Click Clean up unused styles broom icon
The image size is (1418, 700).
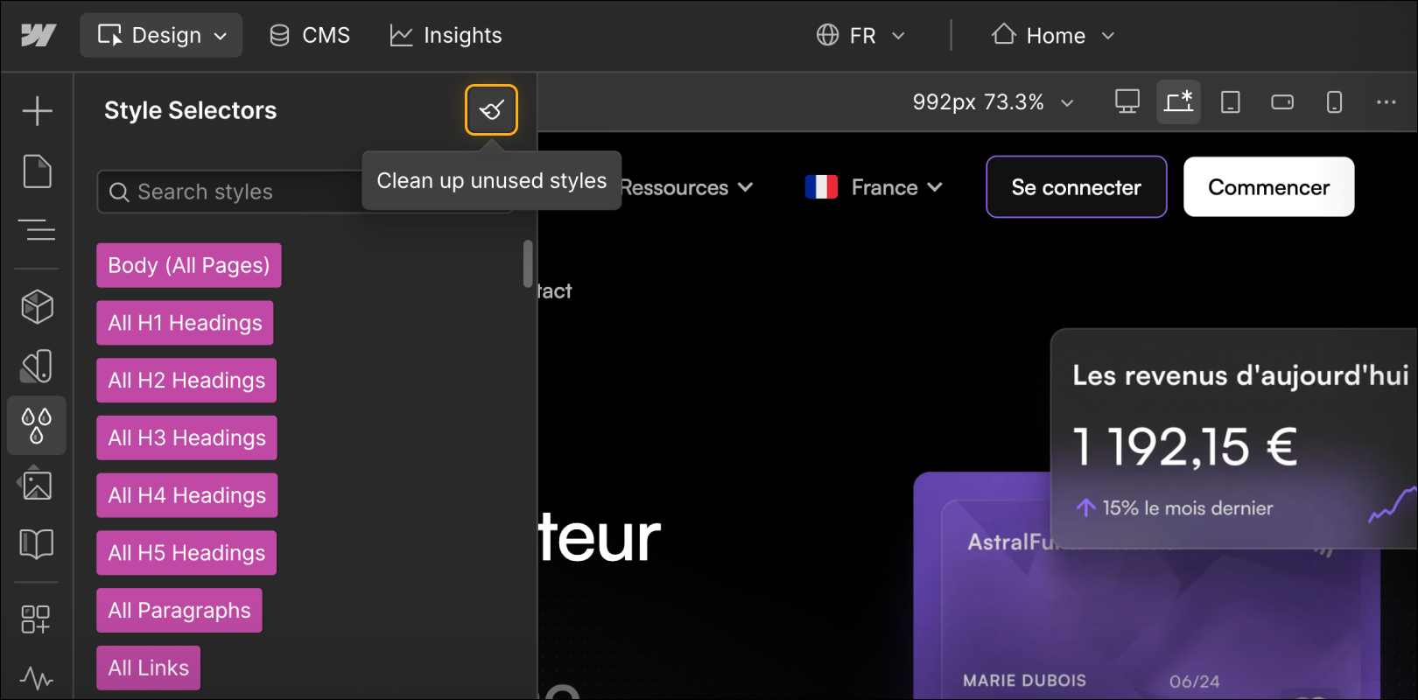(x=491, y=110)
